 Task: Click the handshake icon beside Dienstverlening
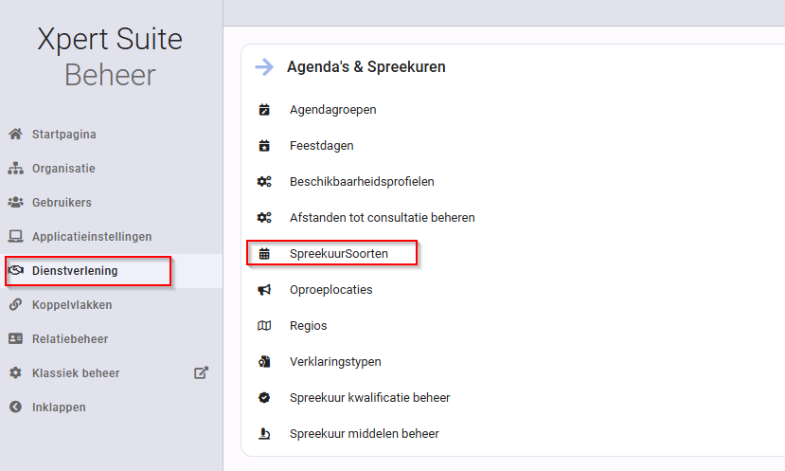(x=15, y=270)
